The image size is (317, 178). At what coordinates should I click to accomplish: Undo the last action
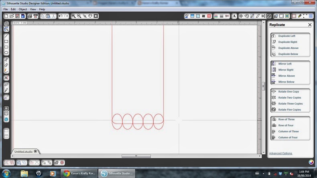coord(61,16)
